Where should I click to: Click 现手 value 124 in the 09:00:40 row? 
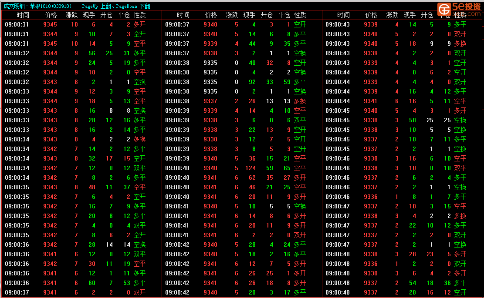(x=250, y=168)
